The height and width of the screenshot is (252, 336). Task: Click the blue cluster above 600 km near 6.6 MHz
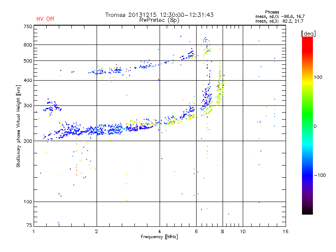(206, 40)
